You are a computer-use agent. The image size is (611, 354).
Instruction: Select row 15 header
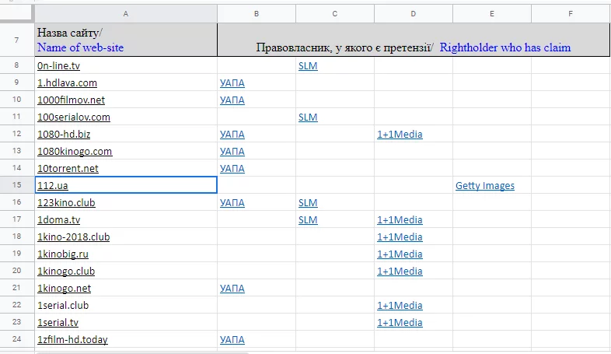[x=17, y=185]
